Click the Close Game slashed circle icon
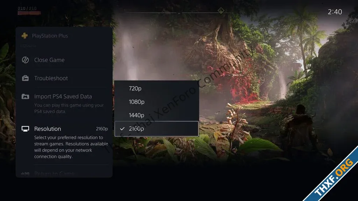This screenshot has height=201, width=358. point(25,60)
